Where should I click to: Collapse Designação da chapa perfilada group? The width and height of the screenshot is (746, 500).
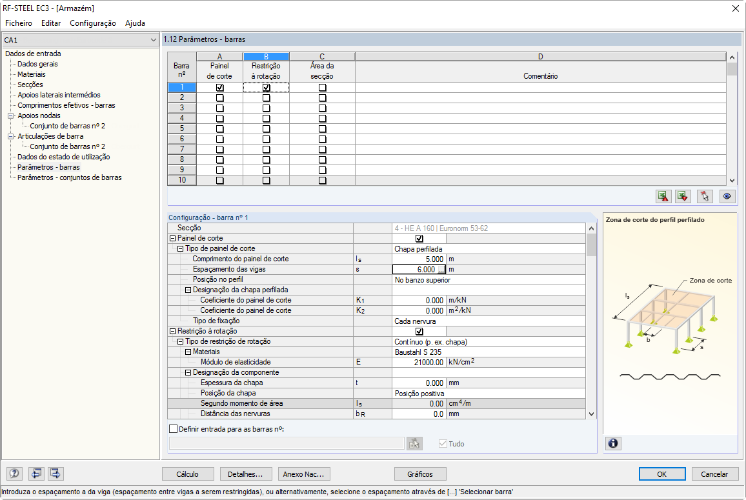point(188,290)
